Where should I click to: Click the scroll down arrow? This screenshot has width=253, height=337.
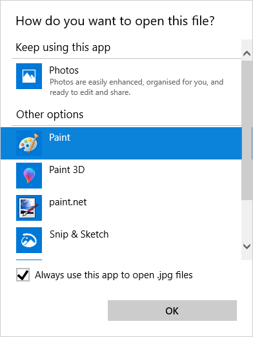tap(247, 246)
